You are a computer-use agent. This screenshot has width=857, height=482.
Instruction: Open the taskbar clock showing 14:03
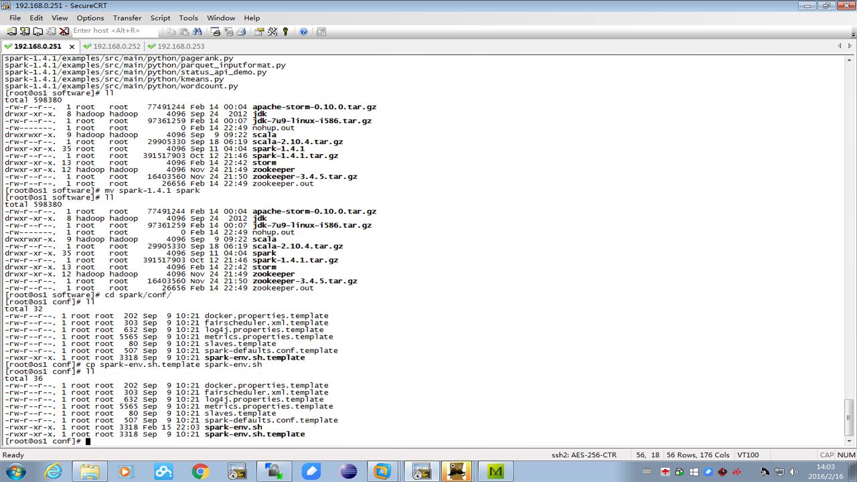click(x=826, y=471)
